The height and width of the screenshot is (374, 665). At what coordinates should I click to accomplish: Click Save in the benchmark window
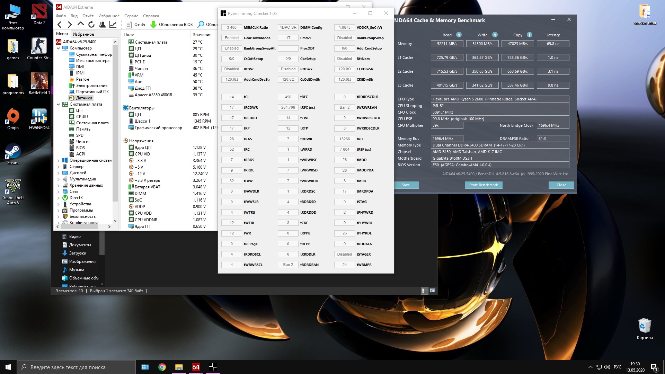[x=406, y=185]
